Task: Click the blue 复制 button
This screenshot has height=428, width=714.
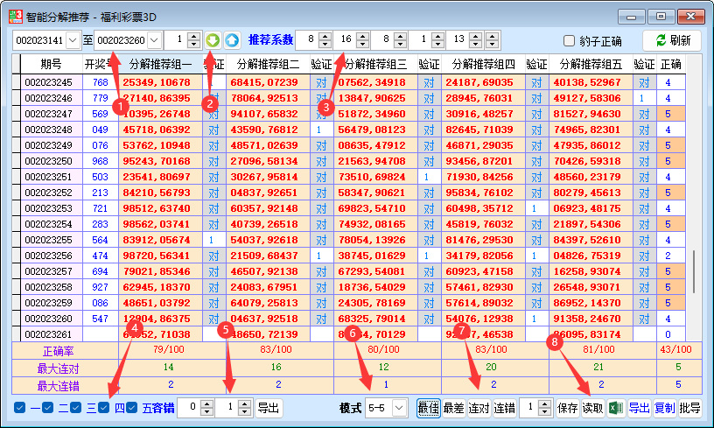Action: pos(665,408)
